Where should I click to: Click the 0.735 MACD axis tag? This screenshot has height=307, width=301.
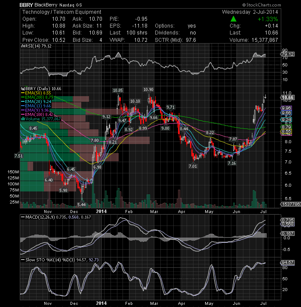pos(287,220)
